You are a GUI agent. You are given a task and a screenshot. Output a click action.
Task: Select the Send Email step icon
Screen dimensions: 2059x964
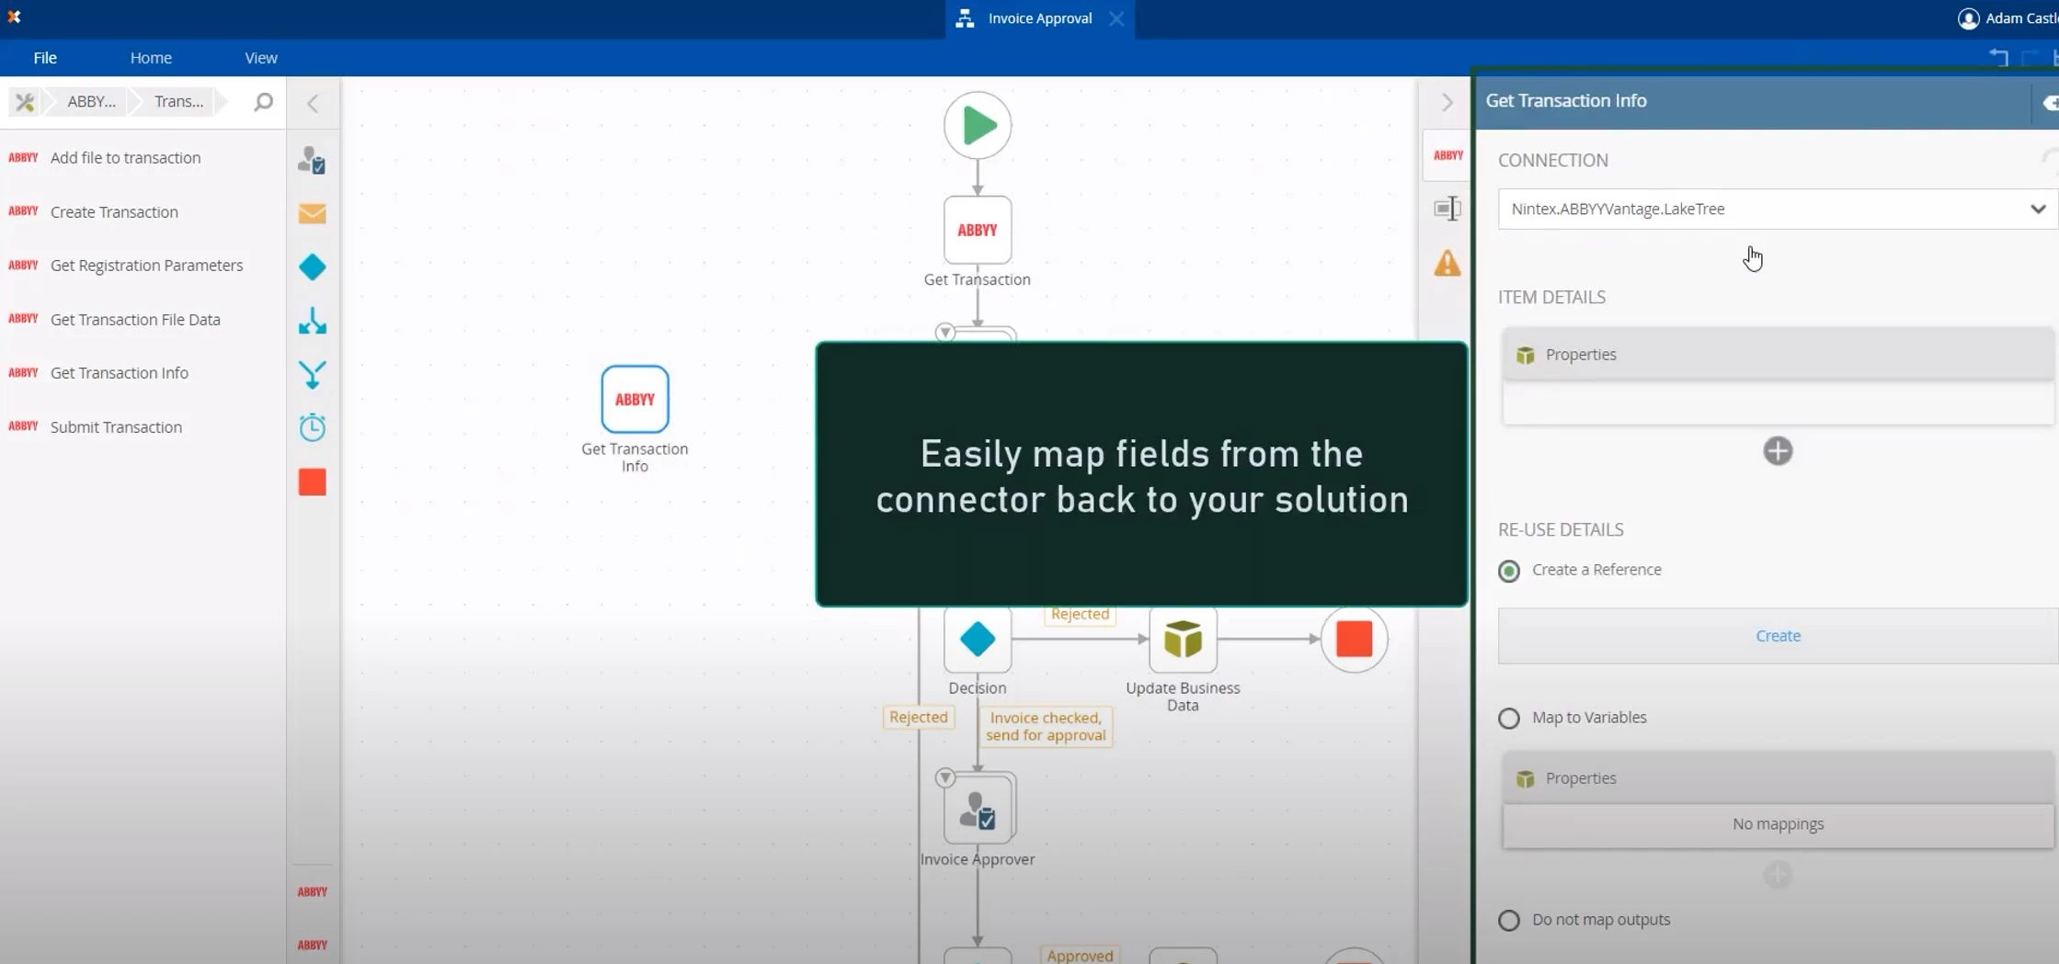pos(313,214)
